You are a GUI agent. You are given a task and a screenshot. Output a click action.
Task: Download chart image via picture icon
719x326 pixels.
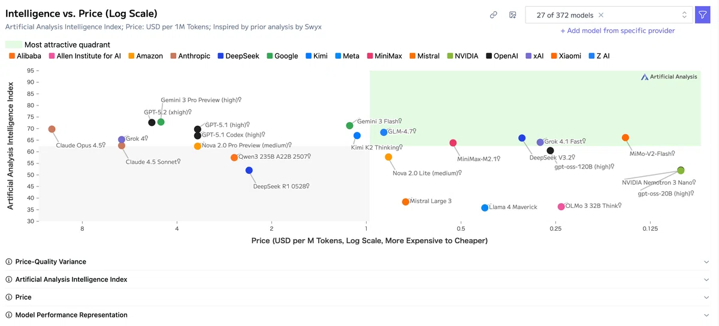pyautogui.click(x=513, y=15)
